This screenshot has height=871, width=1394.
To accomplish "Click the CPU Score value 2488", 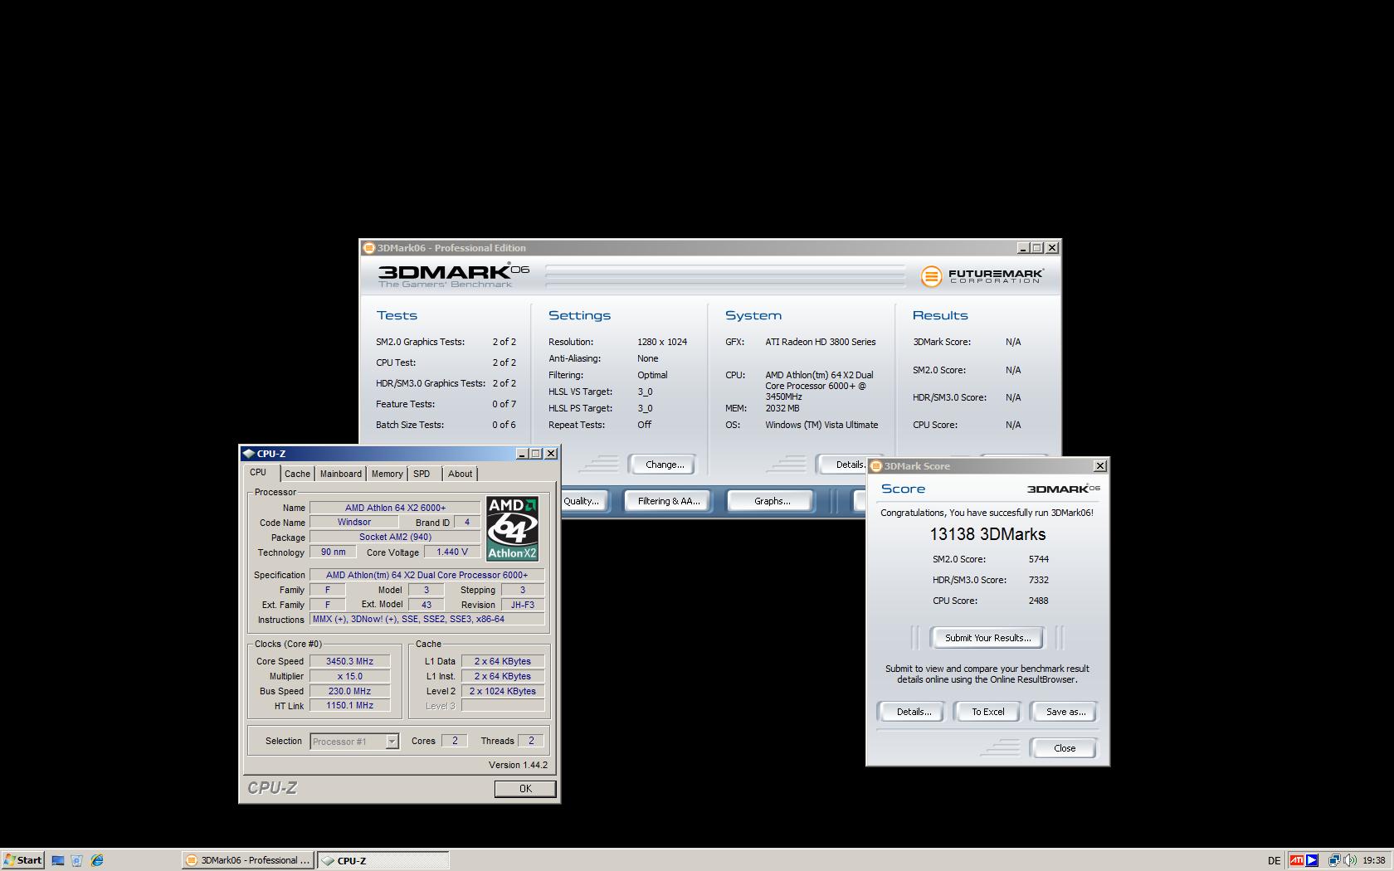I will pyautogui.click(x=1038, y=601).
